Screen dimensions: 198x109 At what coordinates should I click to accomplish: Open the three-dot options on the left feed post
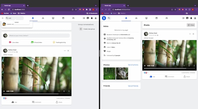65,51
